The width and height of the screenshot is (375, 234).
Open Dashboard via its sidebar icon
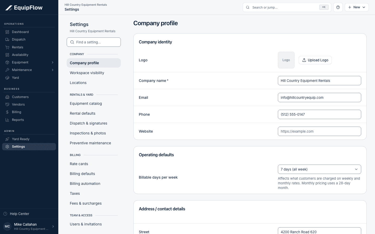7,32
